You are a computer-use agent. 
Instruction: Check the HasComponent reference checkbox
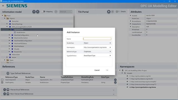click(2, 80)
